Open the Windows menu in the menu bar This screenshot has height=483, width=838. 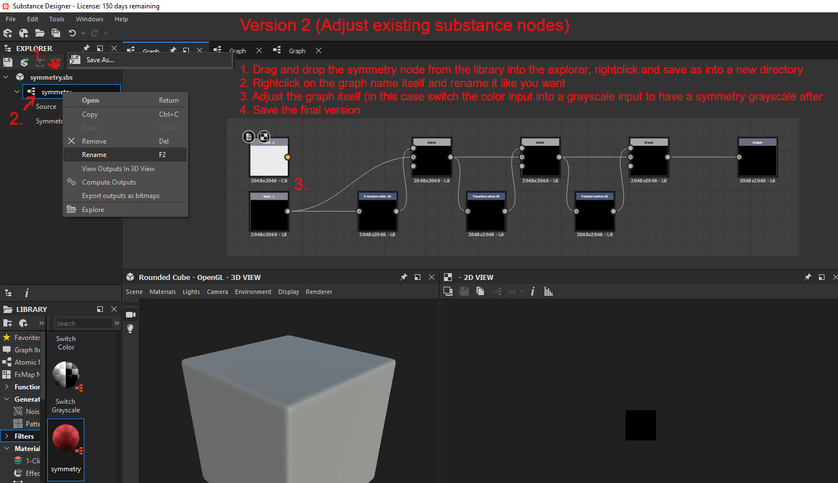coord(89,19)
